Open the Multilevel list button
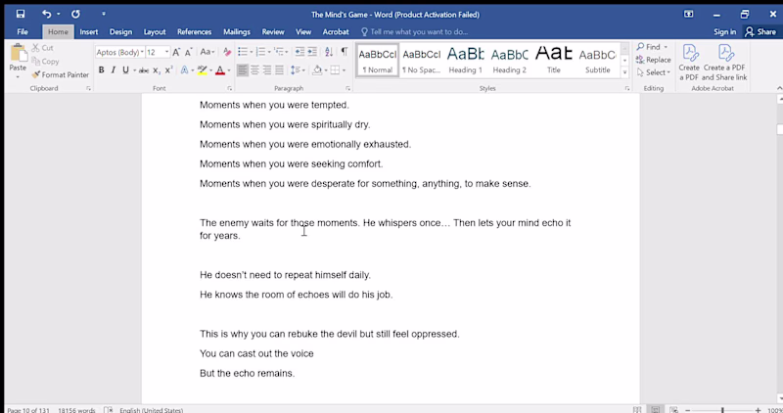Screen dimensions: 783x413 279,52
